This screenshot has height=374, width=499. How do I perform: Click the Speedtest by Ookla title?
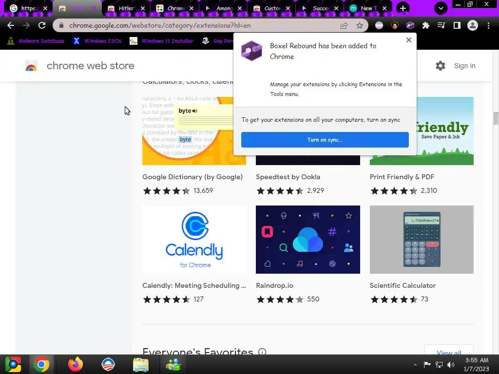click(x=288, y=177)
